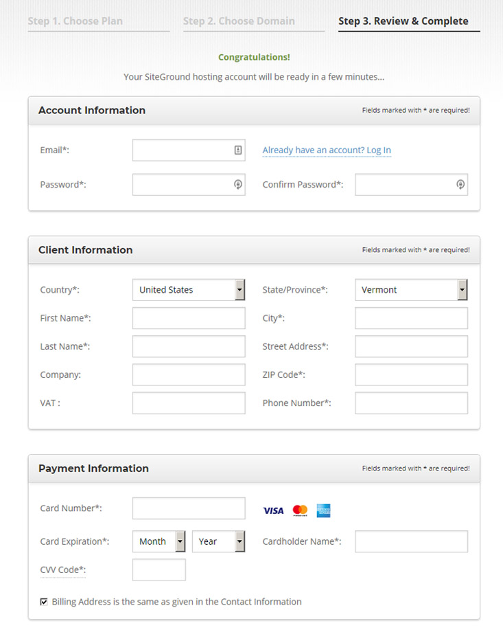
Task: Toggle the Billing Address same as Contact checkbox
Action: [44, 602]
